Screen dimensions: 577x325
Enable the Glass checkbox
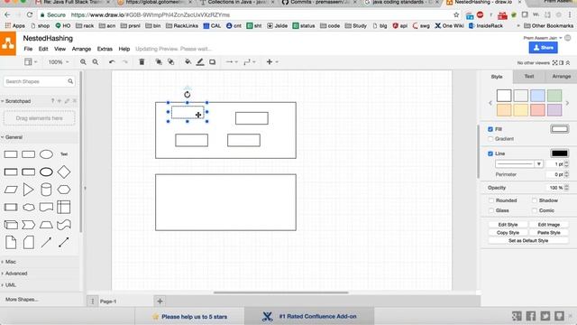[x=490, y=210]
